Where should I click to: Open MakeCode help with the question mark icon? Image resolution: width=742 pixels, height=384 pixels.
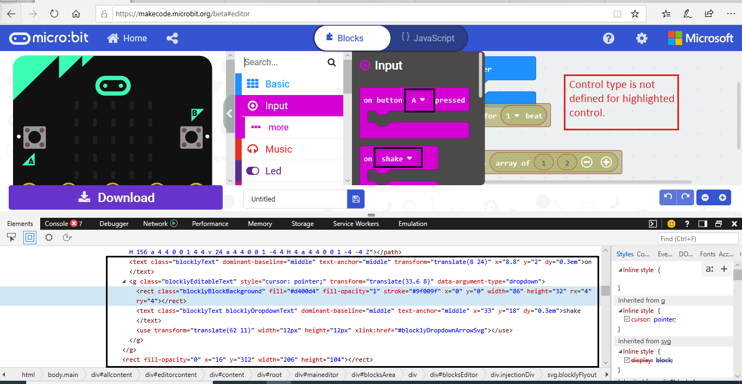click(608, 38)
